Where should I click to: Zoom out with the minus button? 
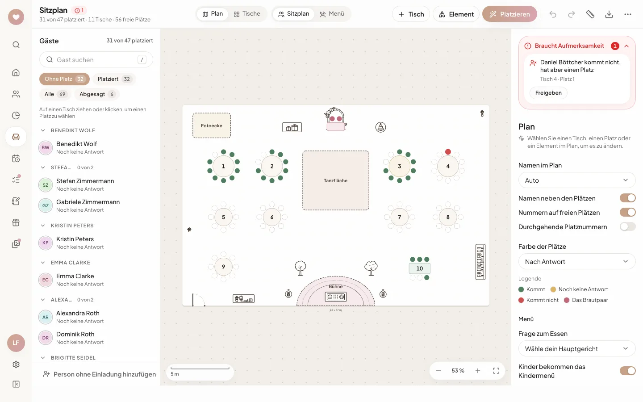(x=438, y=371)
